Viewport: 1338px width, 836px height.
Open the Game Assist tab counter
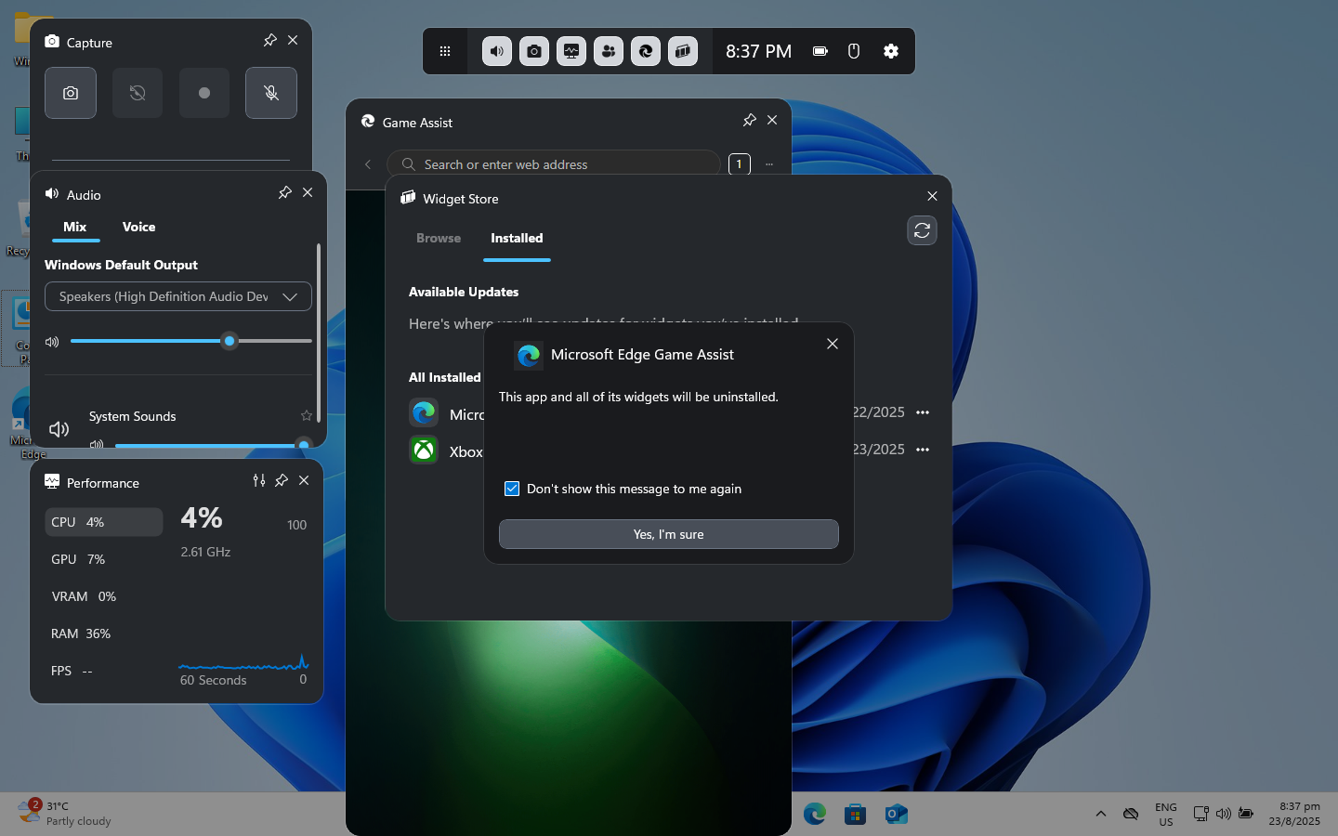click(x=740, y=164)
